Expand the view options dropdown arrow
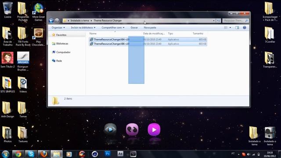 (230, 28)
